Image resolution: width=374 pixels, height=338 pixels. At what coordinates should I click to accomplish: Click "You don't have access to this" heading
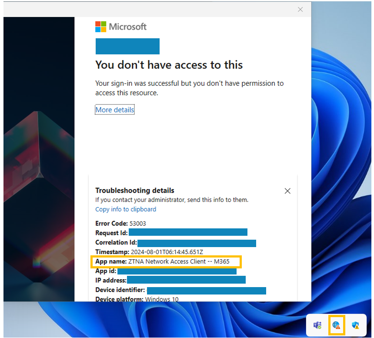tap(169, 65)
